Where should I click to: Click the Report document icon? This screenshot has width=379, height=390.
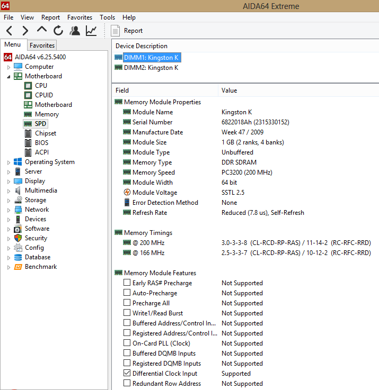click(x=115, y=31)
